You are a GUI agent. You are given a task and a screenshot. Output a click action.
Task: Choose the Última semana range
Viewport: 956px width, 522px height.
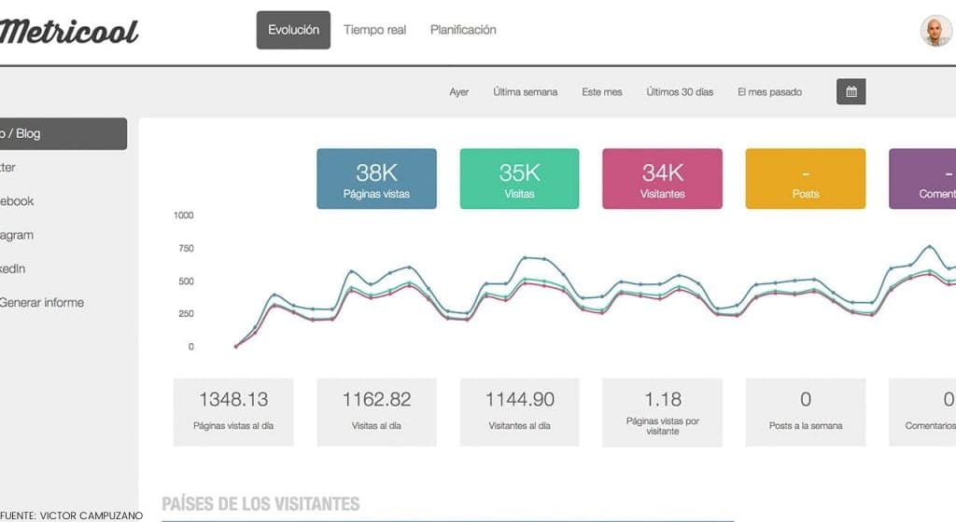[x=525, y=92]
